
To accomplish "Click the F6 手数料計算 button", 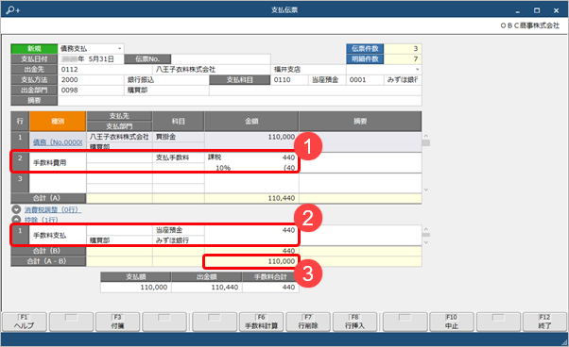I will [x=262, y=322].
